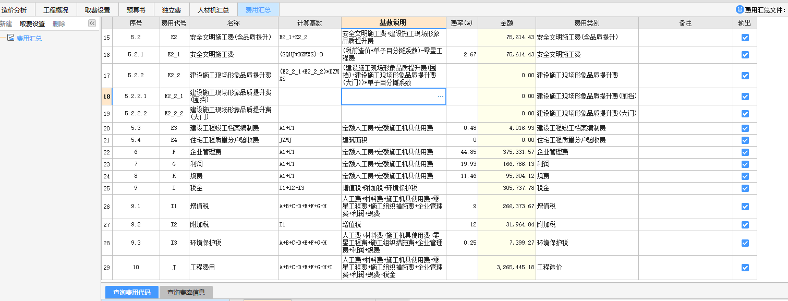Click the (SQHJ*DZMXS)-D formula cell

pyautogui.click(x=310, y=54)
